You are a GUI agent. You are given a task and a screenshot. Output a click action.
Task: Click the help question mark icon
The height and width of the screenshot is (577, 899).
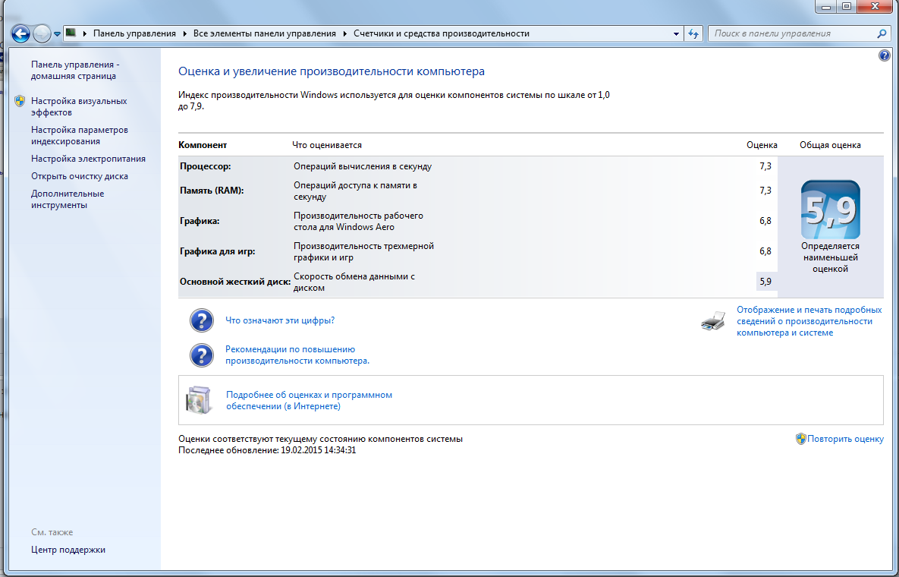pyautogui.click(x=884, y=55)
